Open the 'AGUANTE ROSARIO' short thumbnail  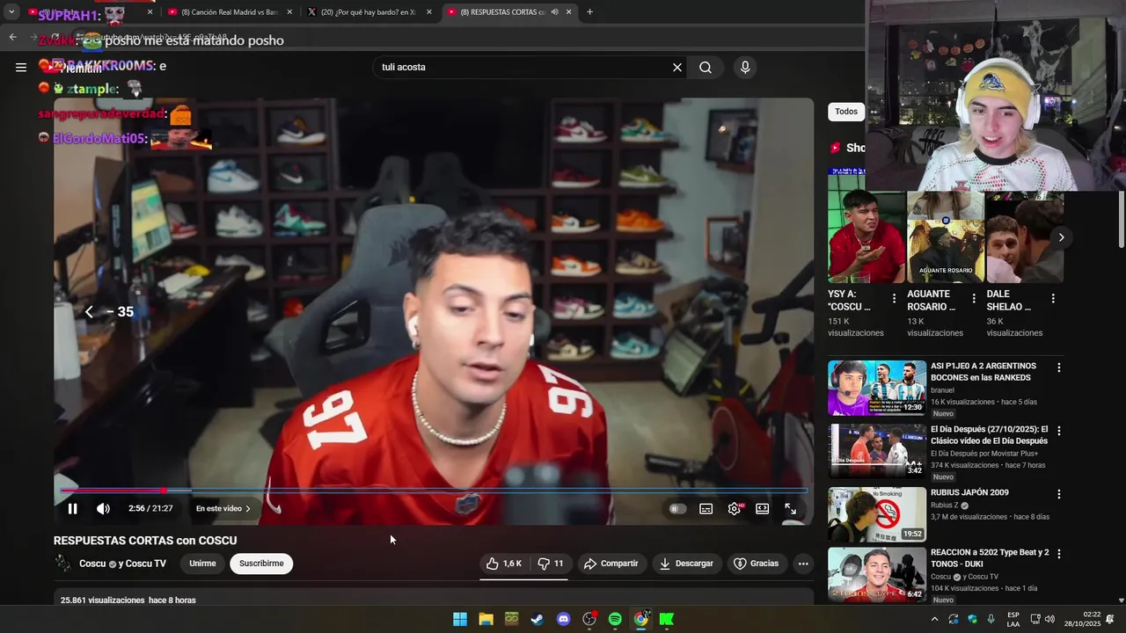point(946,237)
